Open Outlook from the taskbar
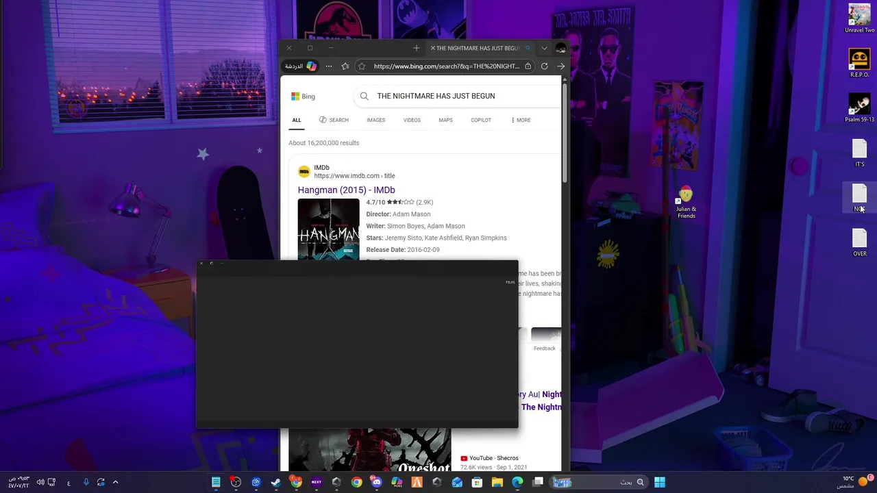This screenshot has height=493, width=877. click(457, 482)
